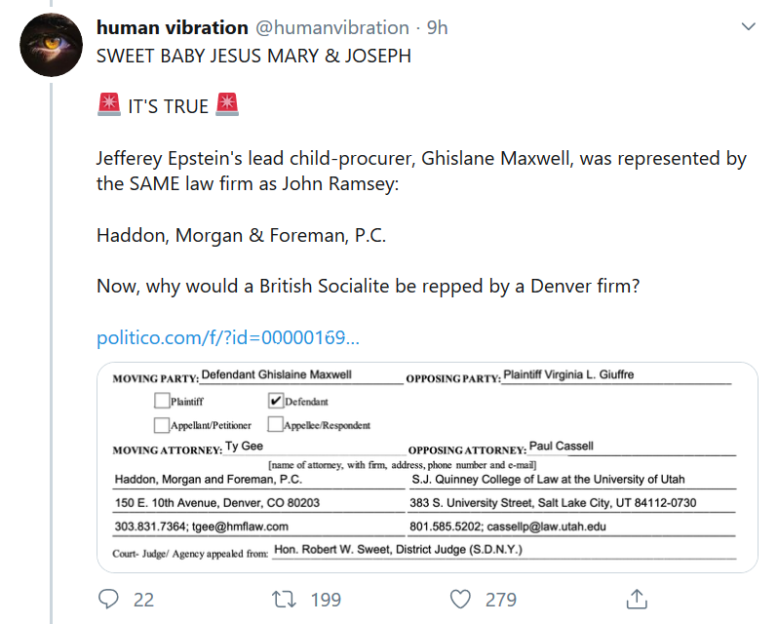The width and height of the screenshot is (778, 624).
Task: Click the retweet arrows icon
Action: point(286,599)
